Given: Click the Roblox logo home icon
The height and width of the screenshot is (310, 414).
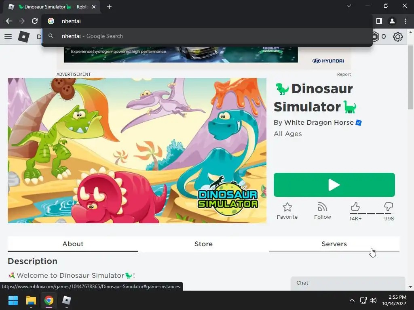Looking at the screenshot, I should (23, 36).
